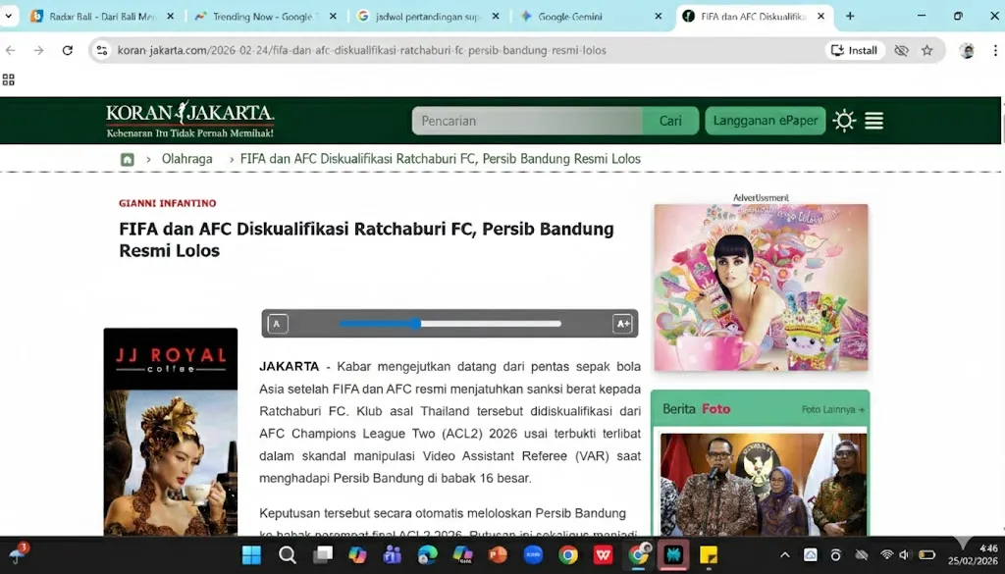Open Microsoft Edge from taskbar
The width and height of the screenshot is (1005, 574).
(x=428, y=554)
